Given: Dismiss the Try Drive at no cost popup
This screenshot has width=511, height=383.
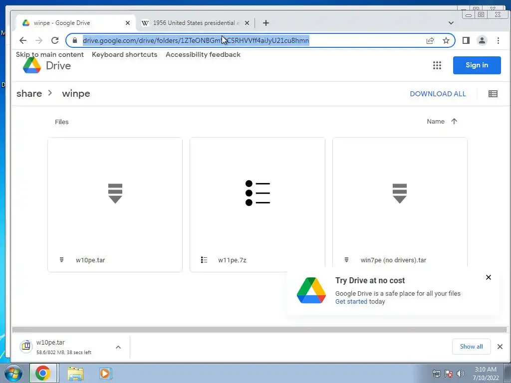Looking at the screenshot, I should 489,277.
